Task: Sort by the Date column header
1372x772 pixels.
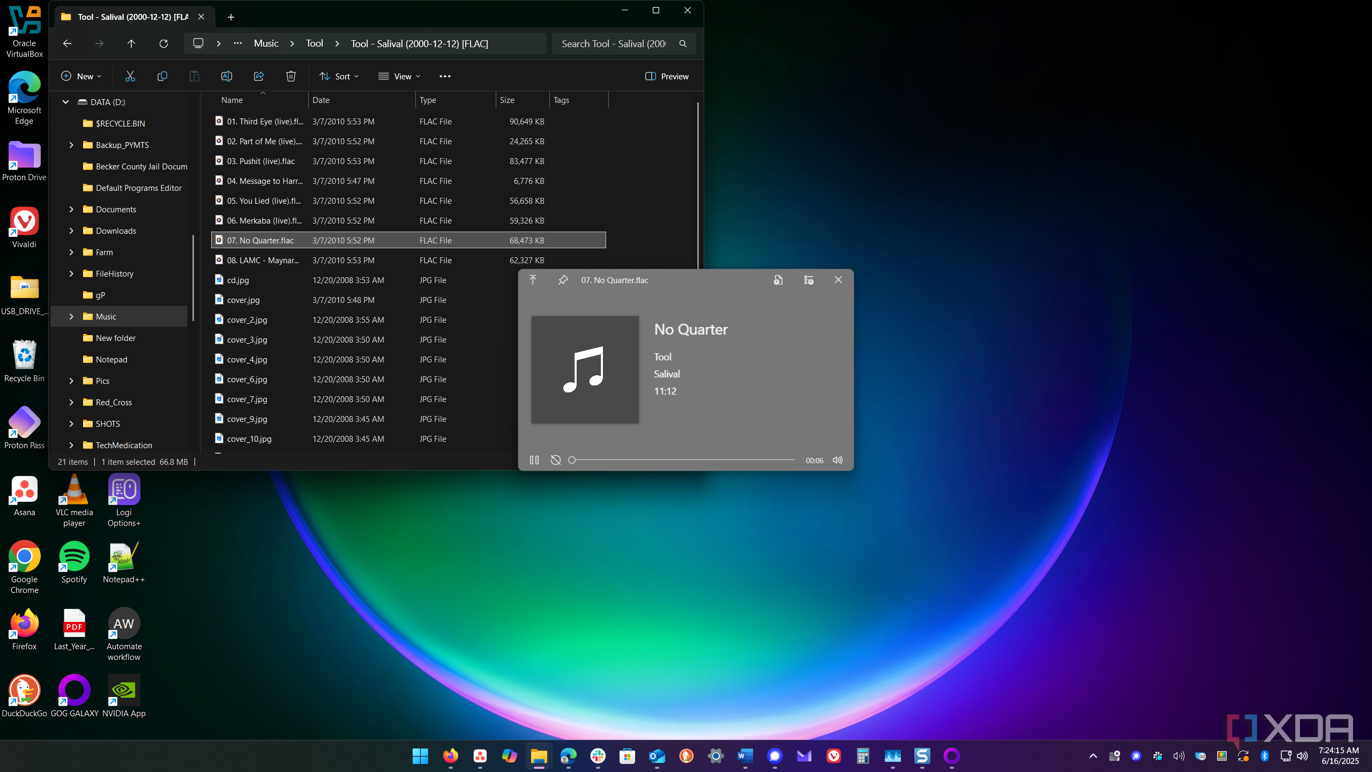Action: point(362,100)
